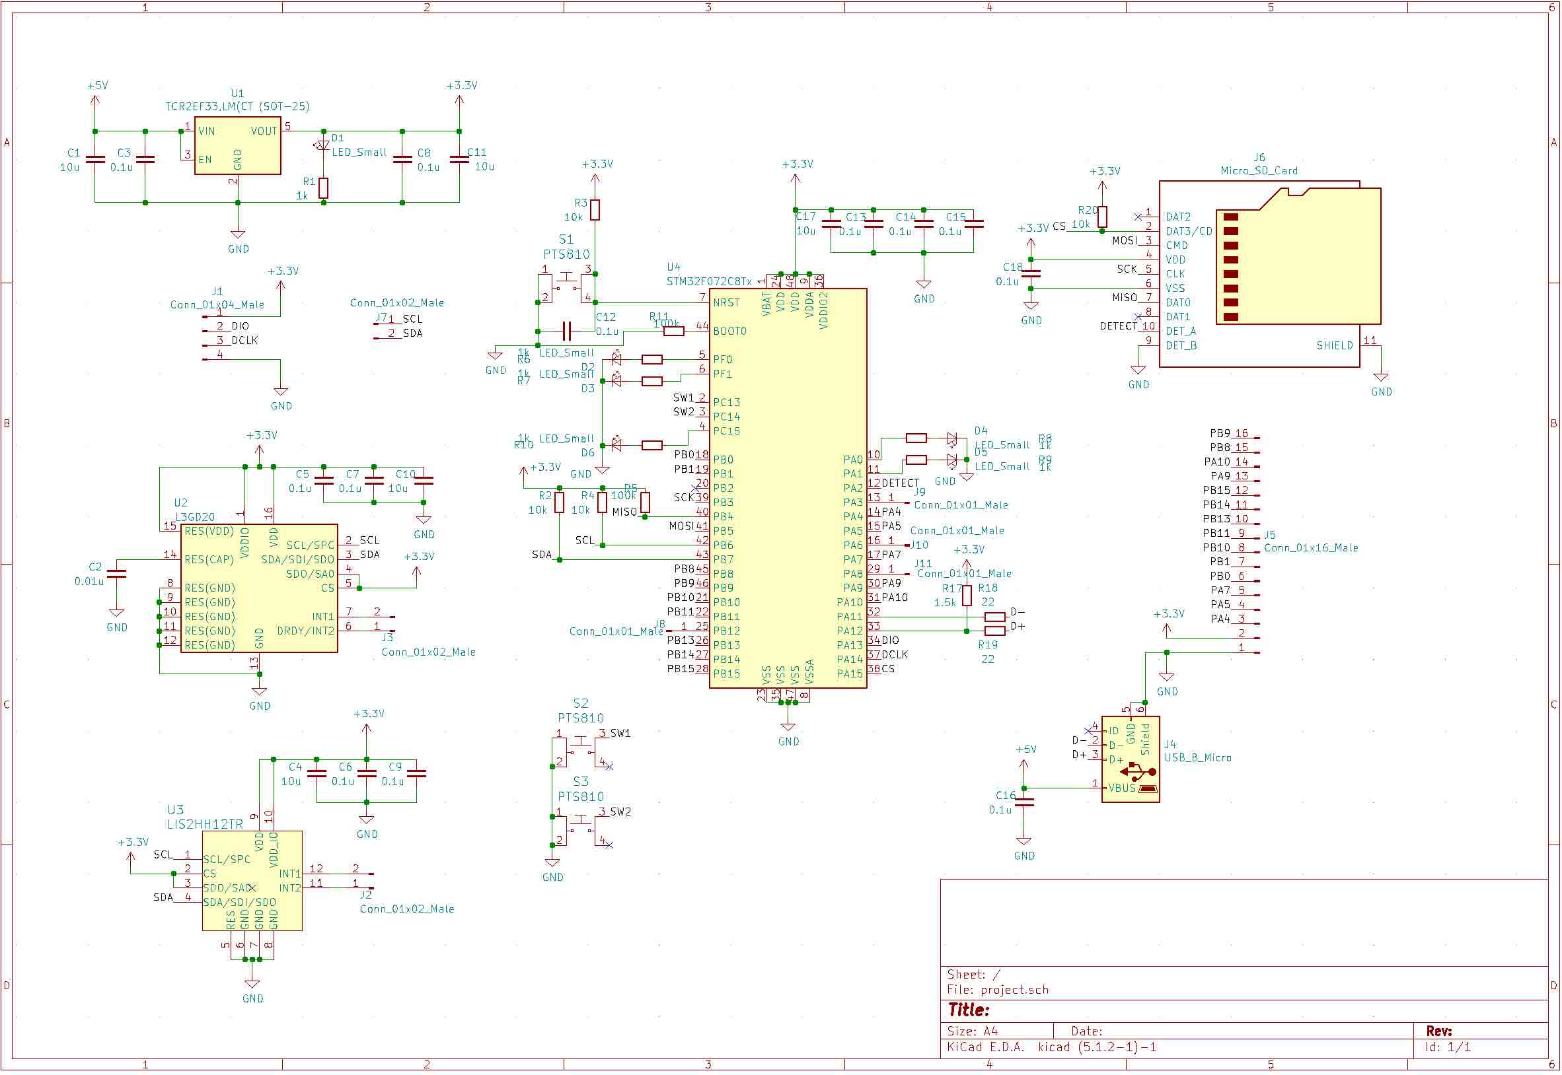Select the Conn_01x16_Male J5 label
The width and height of the screenshot is (1562, 1075).
coord(1311,548)
